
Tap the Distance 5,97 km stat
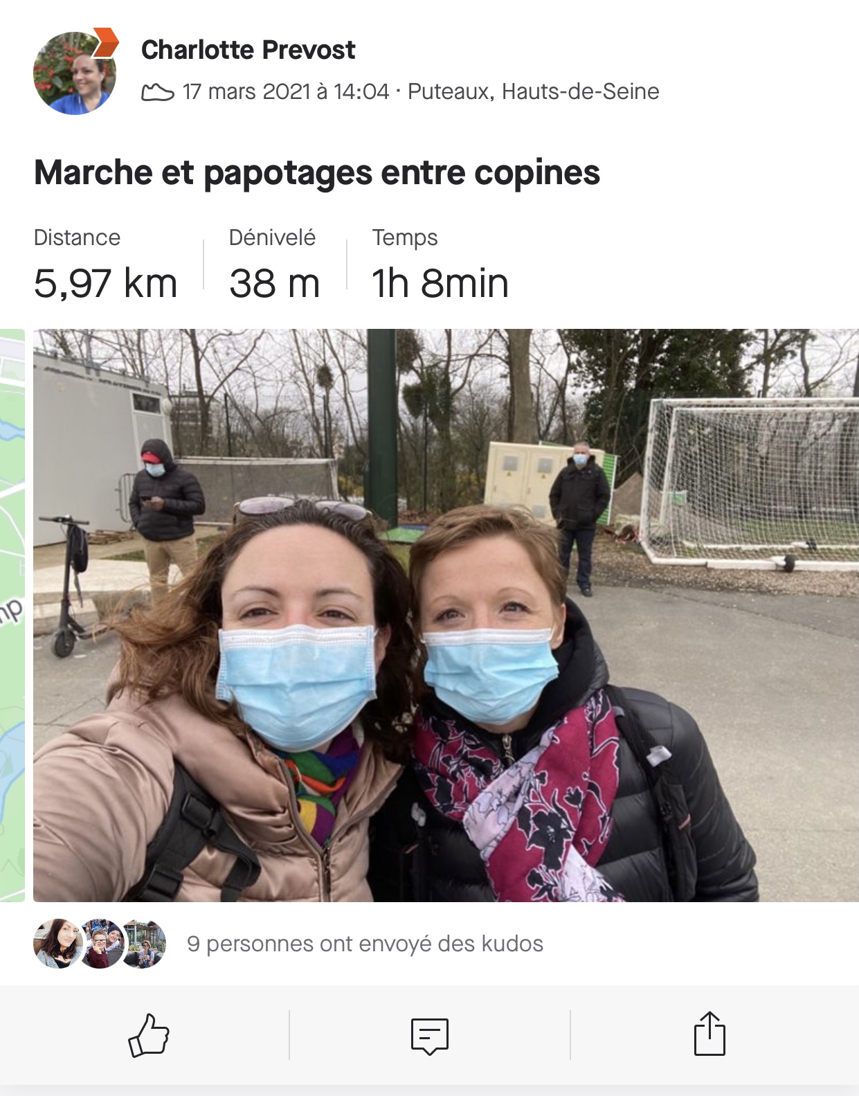105,265
